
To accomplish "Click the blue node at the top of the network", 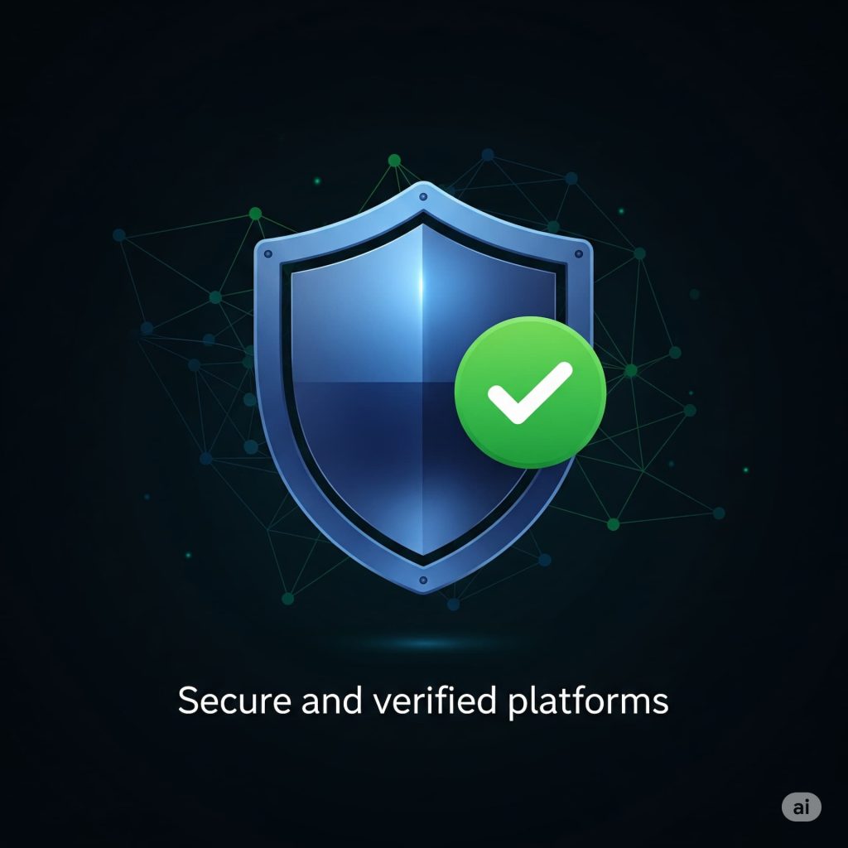I will pos(488,155).
